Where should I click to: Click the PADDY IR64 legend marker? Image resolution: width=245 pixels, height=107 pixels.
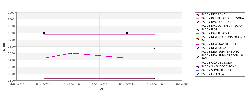pyautogui.click(x=198, y=30)
